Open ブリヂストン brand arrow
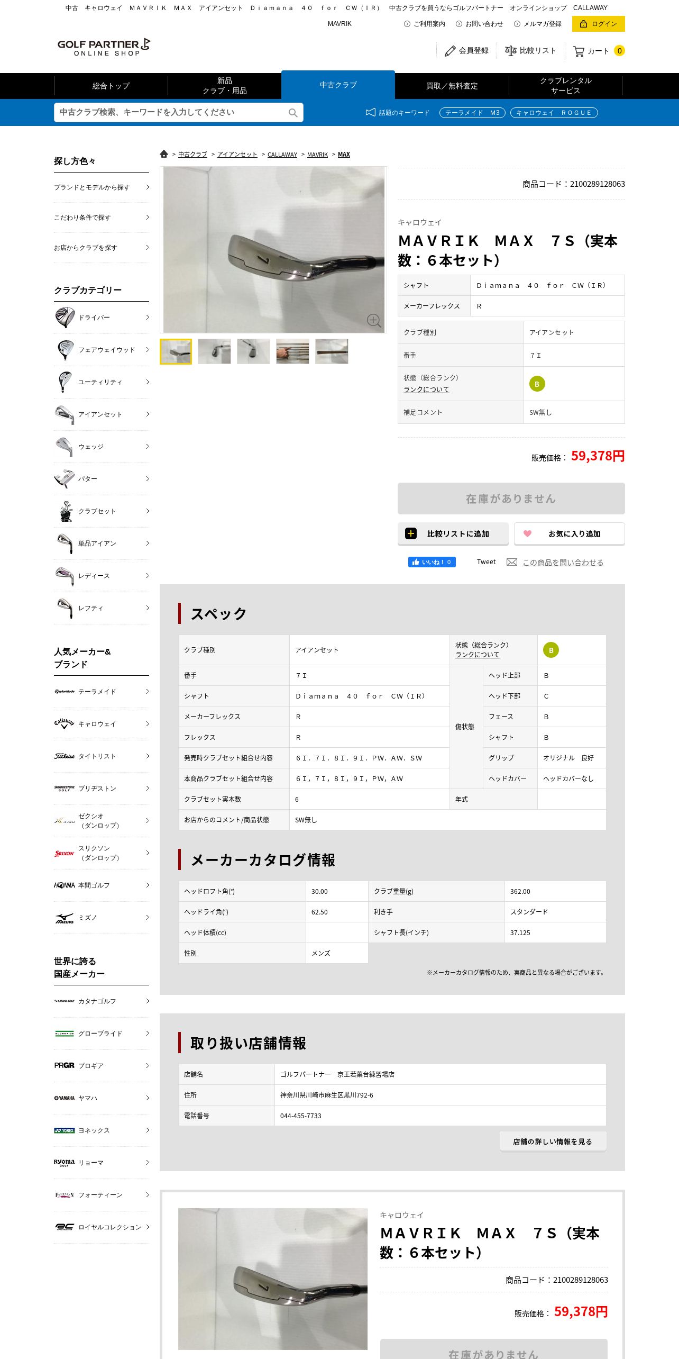The image size is (679, 1359). click(x=148, y=789)
